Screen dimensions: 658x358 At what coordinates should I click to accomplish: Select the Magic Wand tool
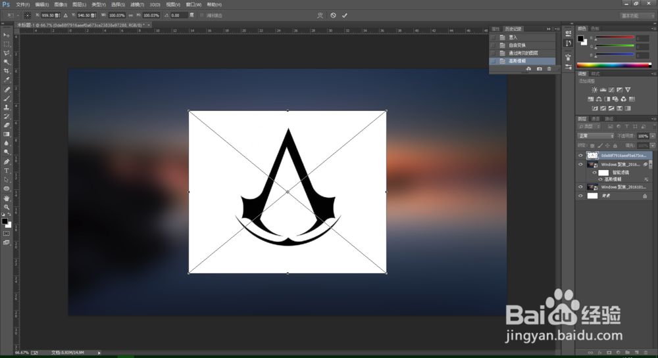click(7, 62)
